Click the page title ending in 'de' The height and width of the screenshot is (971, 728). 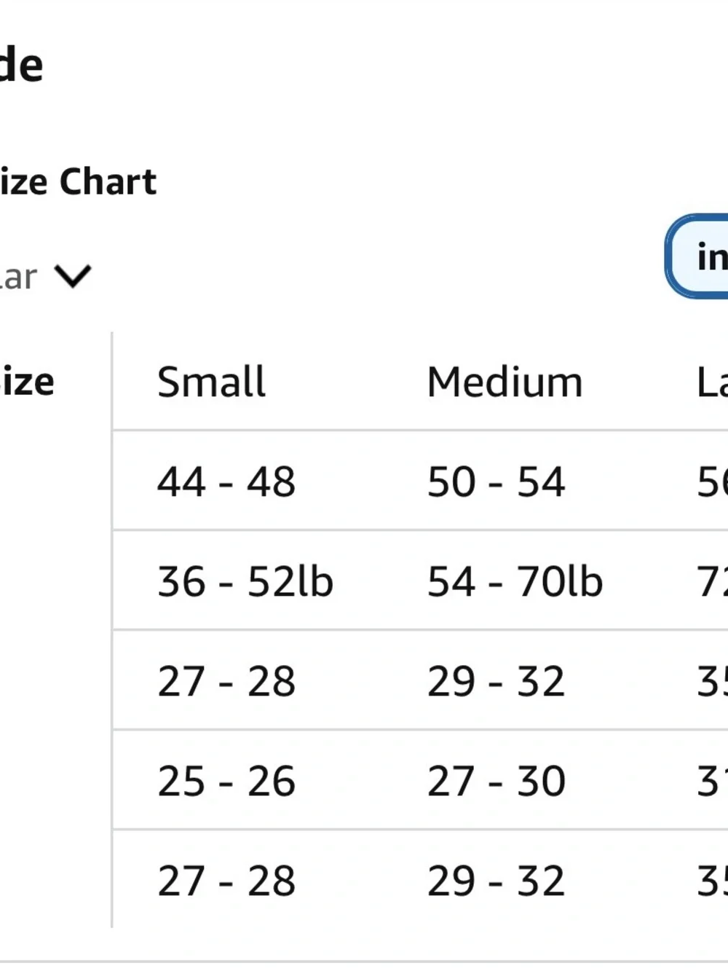coord(22,64)
